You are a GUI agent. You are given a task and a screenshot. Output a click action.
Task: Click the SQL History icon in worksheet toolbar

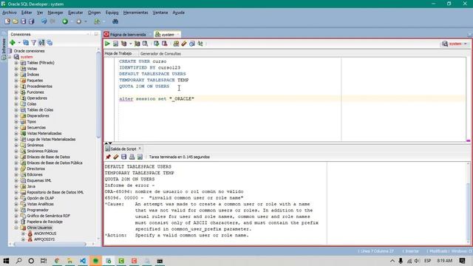pos(192,44)
